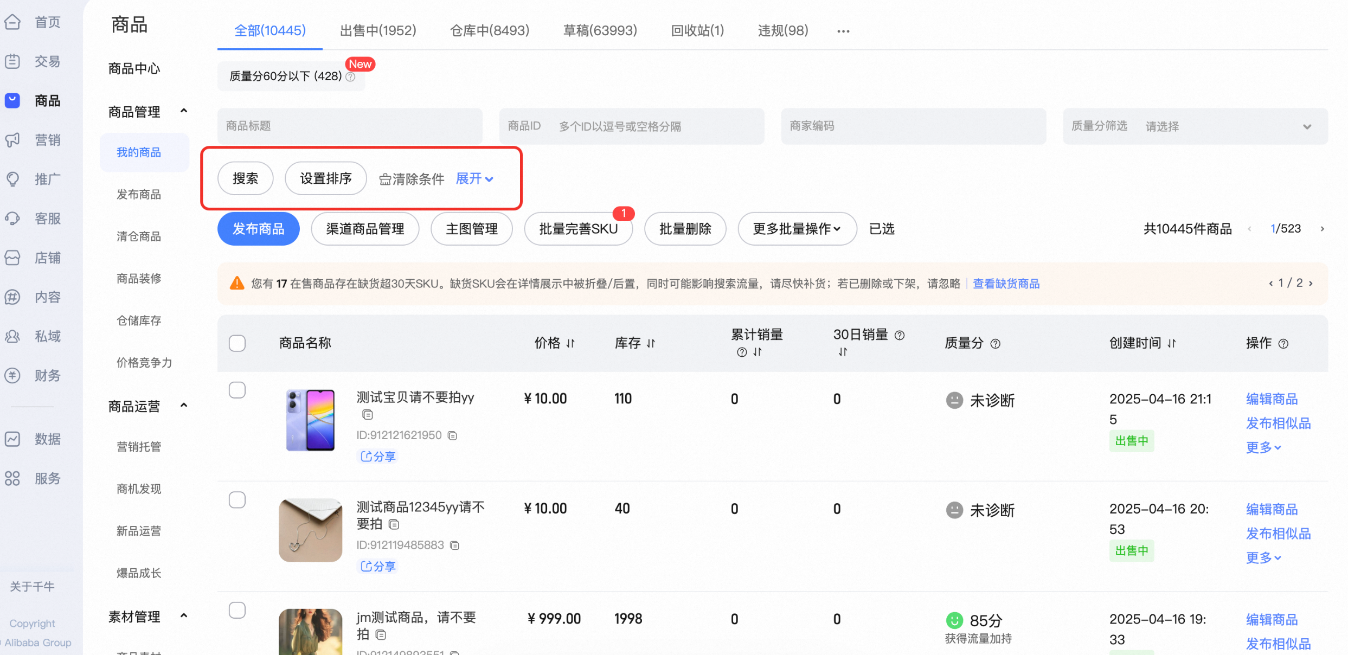Switch to 回收站(1) tab
Image resolution: width=1348 pixels, height=655 pixels.
click(697, 30)
